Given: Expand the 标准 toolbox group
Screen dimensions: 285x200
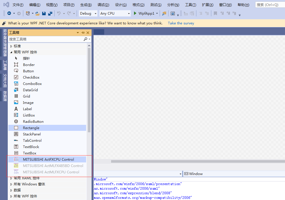Looking at the screenshot, I should click(11, 46).
